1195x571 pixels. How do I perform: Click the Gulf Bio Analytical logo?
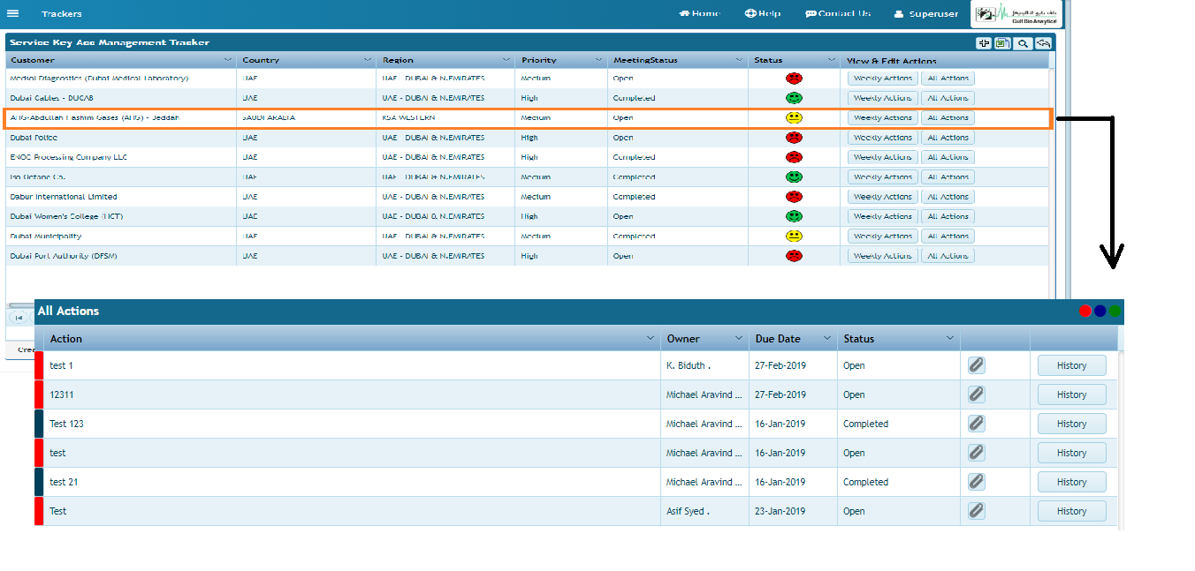[1016, 13]
